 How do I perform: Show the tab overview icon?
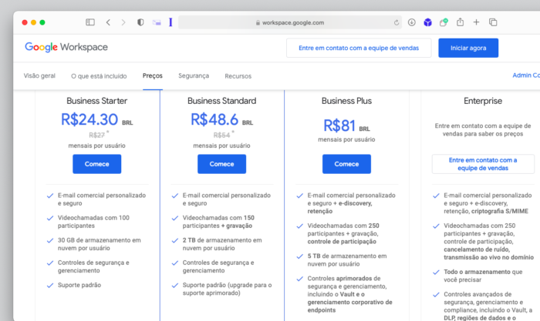pos(493,22)
